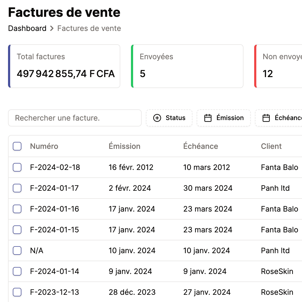Screen dimensions: 302x302
Task: Click the plus icon on the Status filter
Action: tap(157, 118)
